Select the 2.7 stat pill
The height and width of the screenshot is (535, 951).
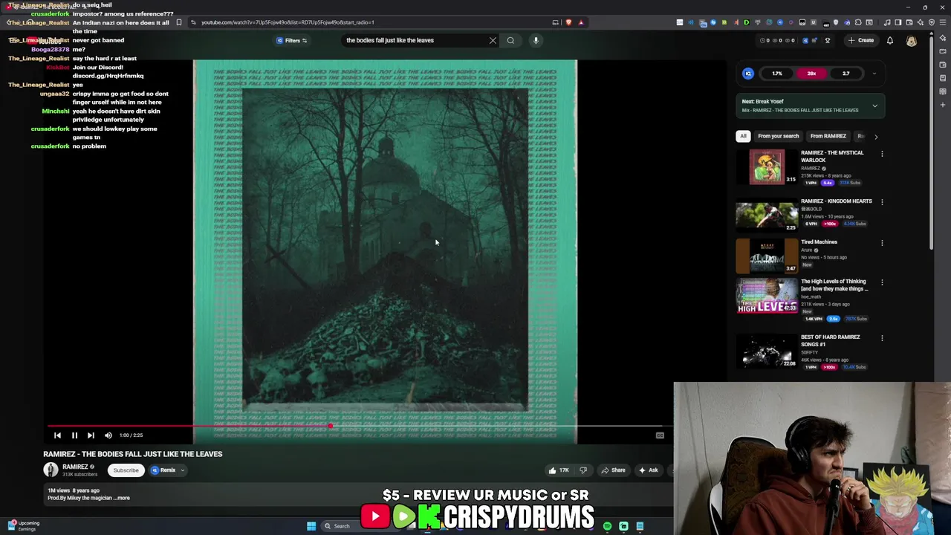point(845,74)
